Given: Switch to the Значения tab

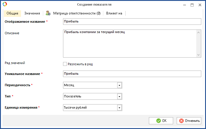Looking at the screenshot, I should 32,13.
